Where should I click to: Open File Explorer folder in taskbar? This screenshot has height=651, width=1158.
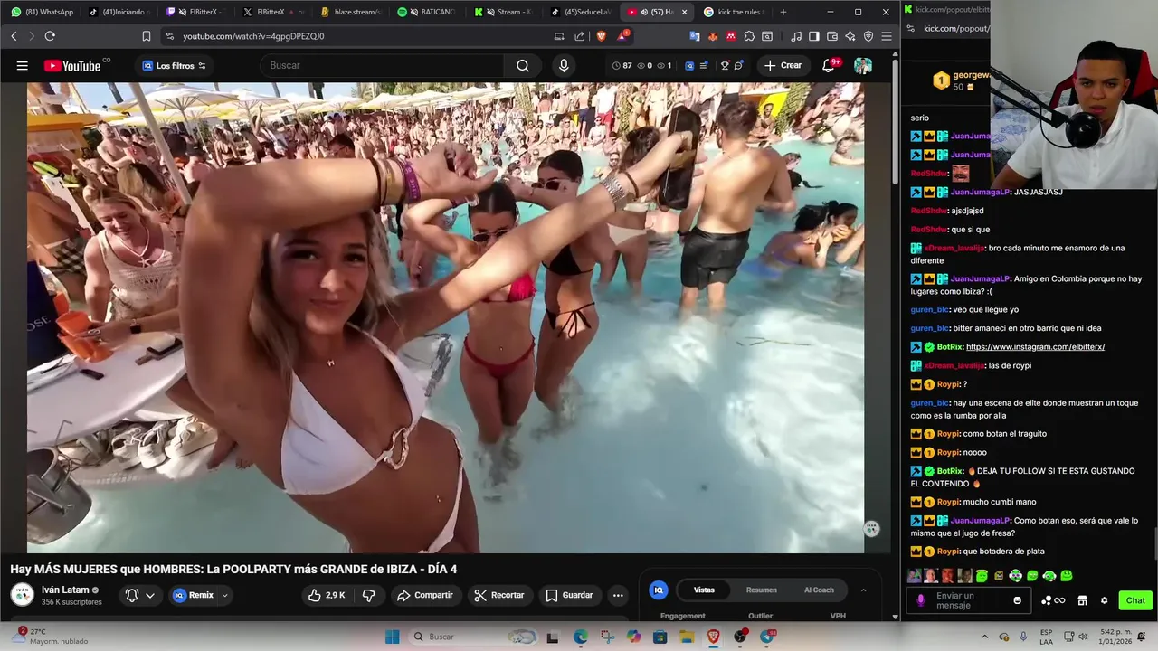688,637
